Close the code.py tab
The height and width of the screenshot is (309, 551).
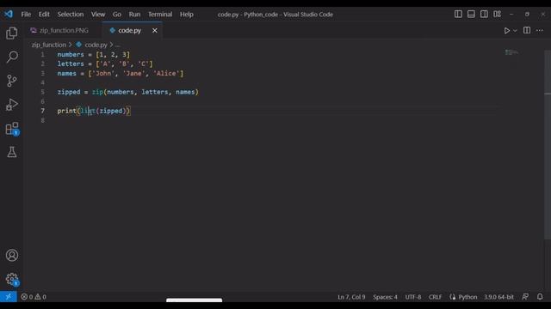coord(155,31)
